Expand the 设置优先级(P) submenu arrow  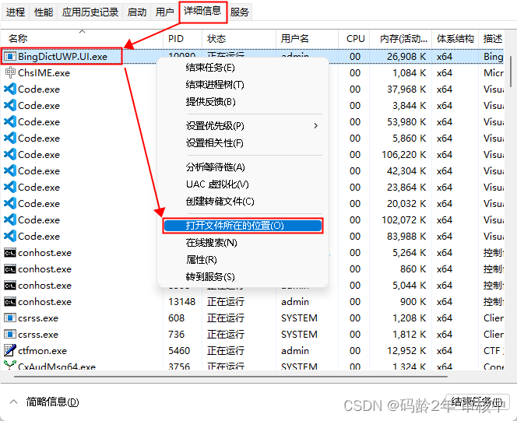click(x=316, y=125)
